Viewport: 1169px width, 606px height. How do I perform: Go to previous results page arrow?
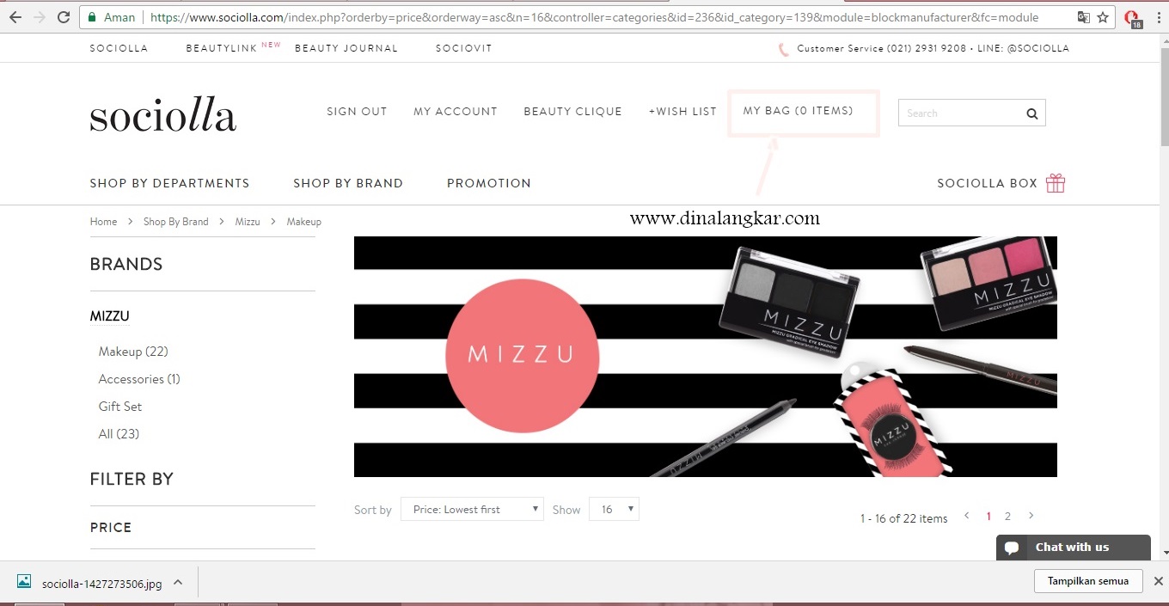click(x=967, y=516)
